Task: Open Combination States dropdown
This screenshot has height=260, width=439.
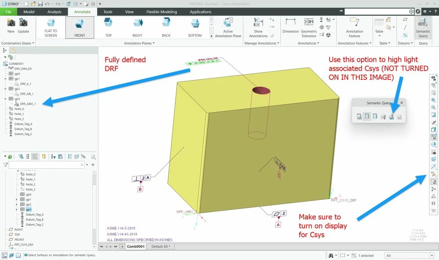Action: (18, 43)
